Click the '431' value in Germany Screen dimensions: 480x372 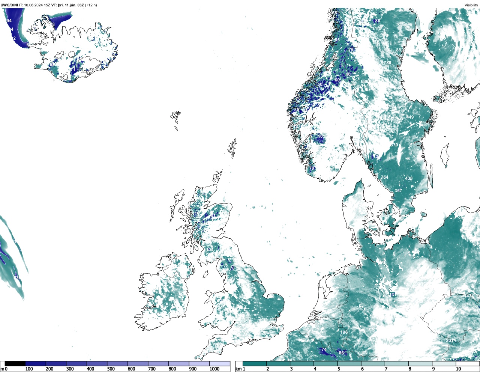point(392,295)
